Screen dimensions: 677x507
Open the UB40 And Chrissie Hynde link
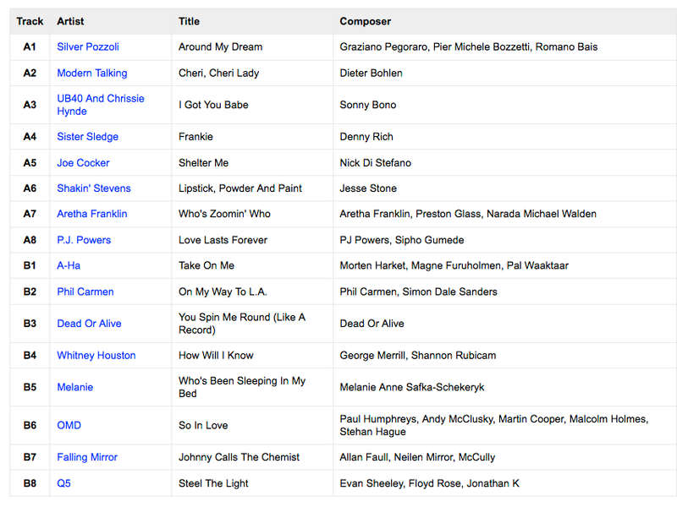101,105
